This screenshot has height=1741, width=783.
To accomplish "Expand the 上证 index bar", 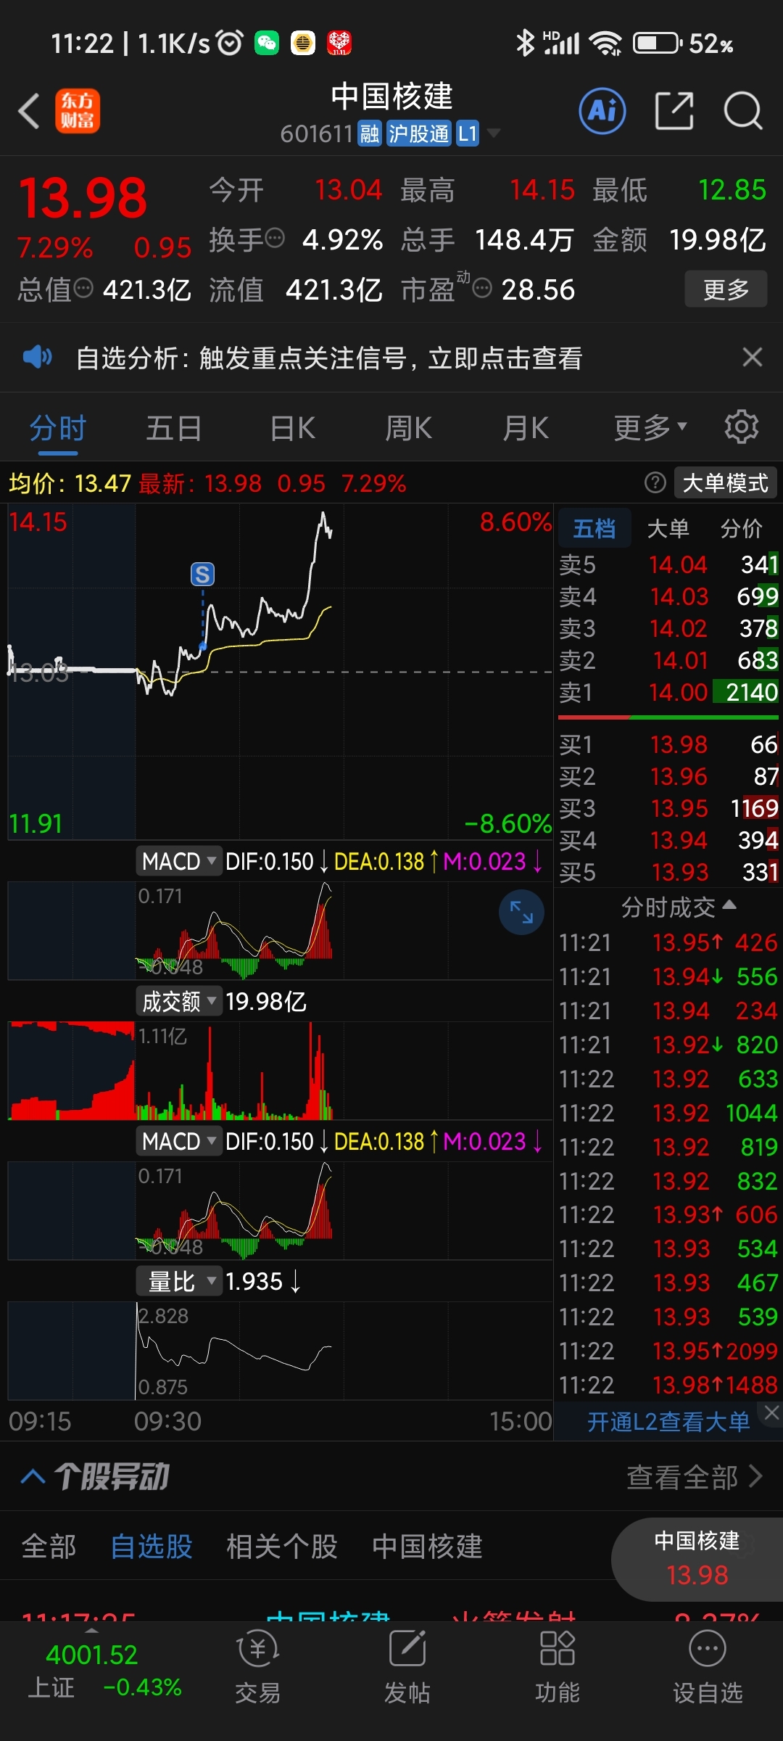I will (91, 1630).
